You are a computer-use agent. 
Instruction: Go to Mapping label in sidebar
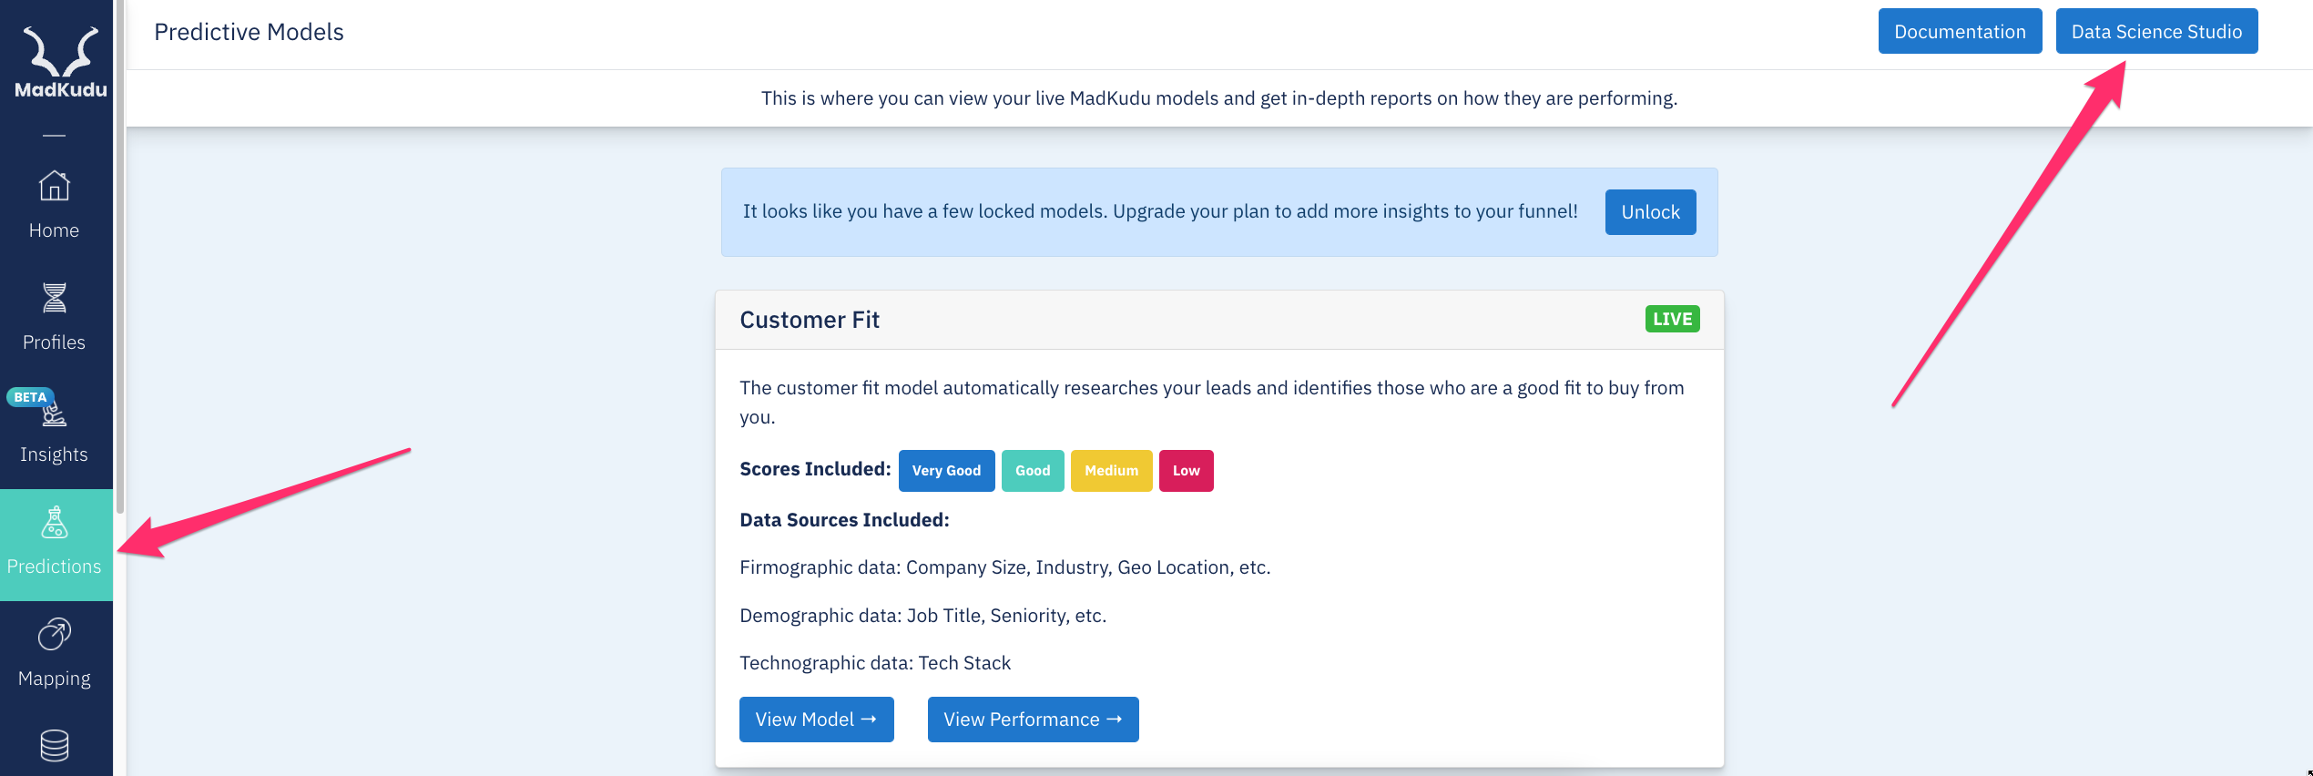point(54,679)
